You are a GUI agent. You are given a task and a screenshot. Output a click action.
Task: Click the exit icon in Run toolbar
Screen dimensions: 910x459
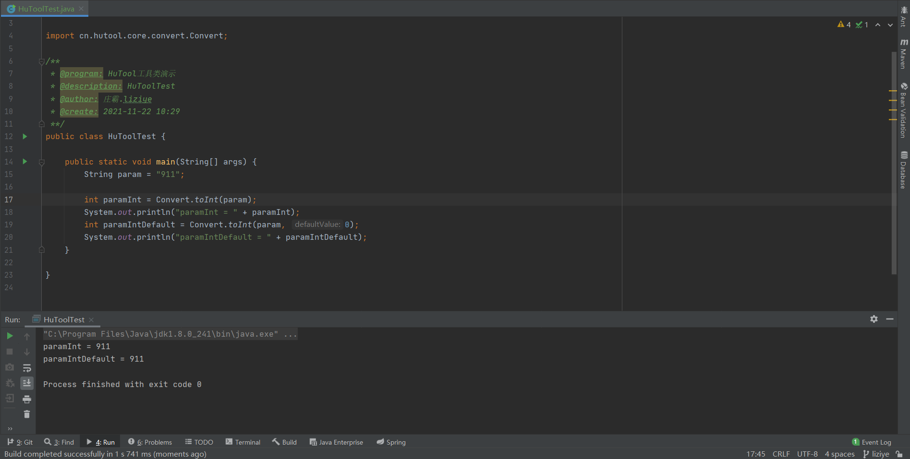tap(10, 398)
